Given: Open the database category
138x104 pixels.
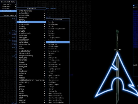Looking at the screenshot, I should click(x=31, y=35).
